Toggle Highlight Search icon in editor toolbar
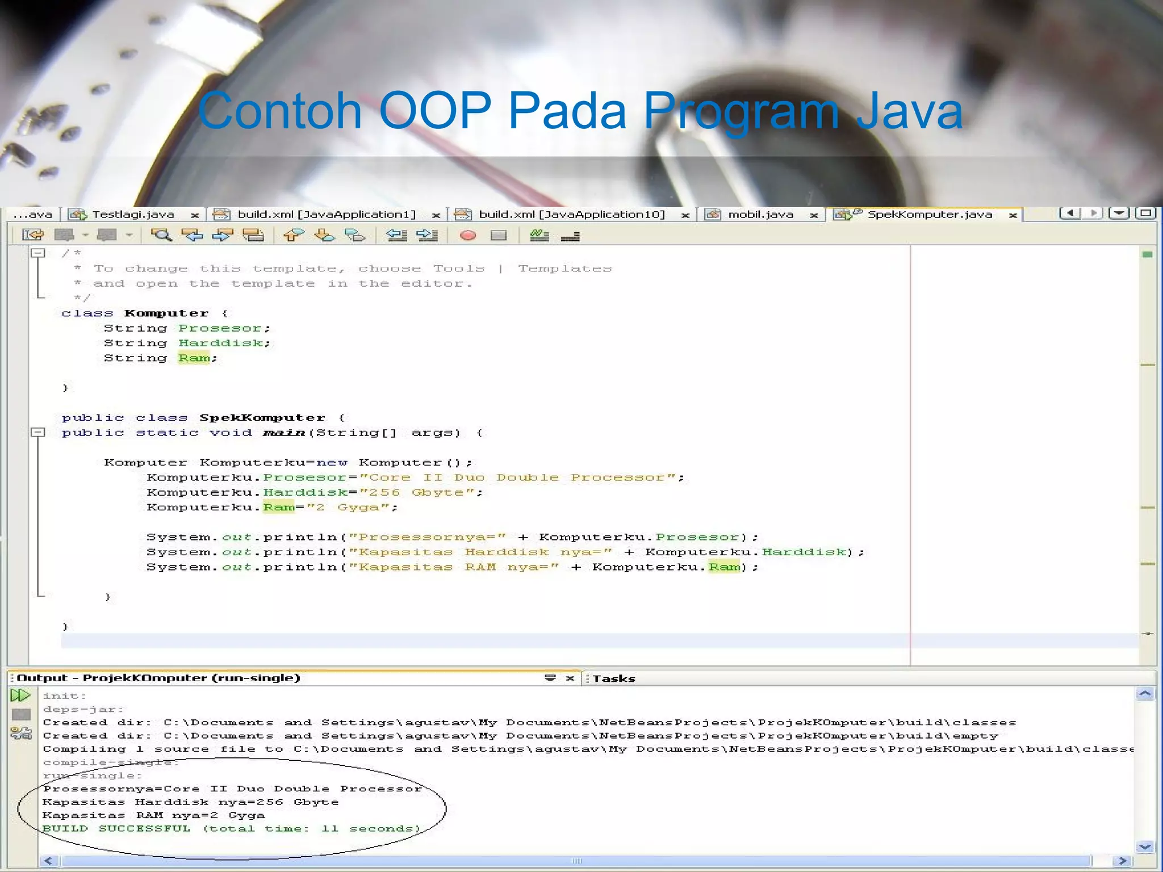Viewport: 1163px width, 872px height. click(x=253, y=235)
